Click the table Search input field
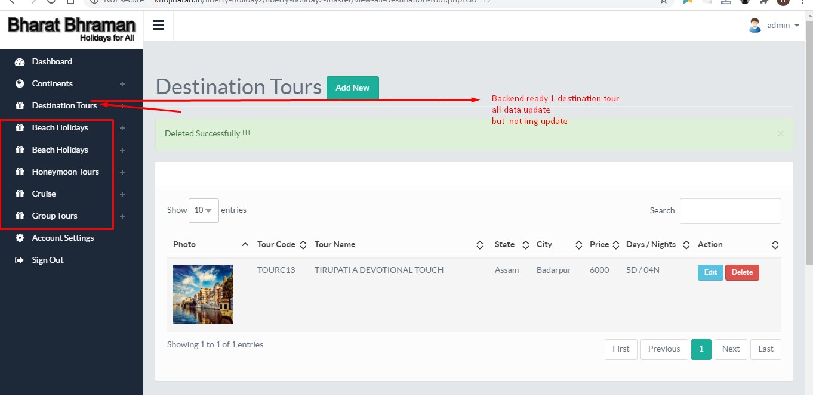This screenshot has width=813, height=395. tap(730, 211)
